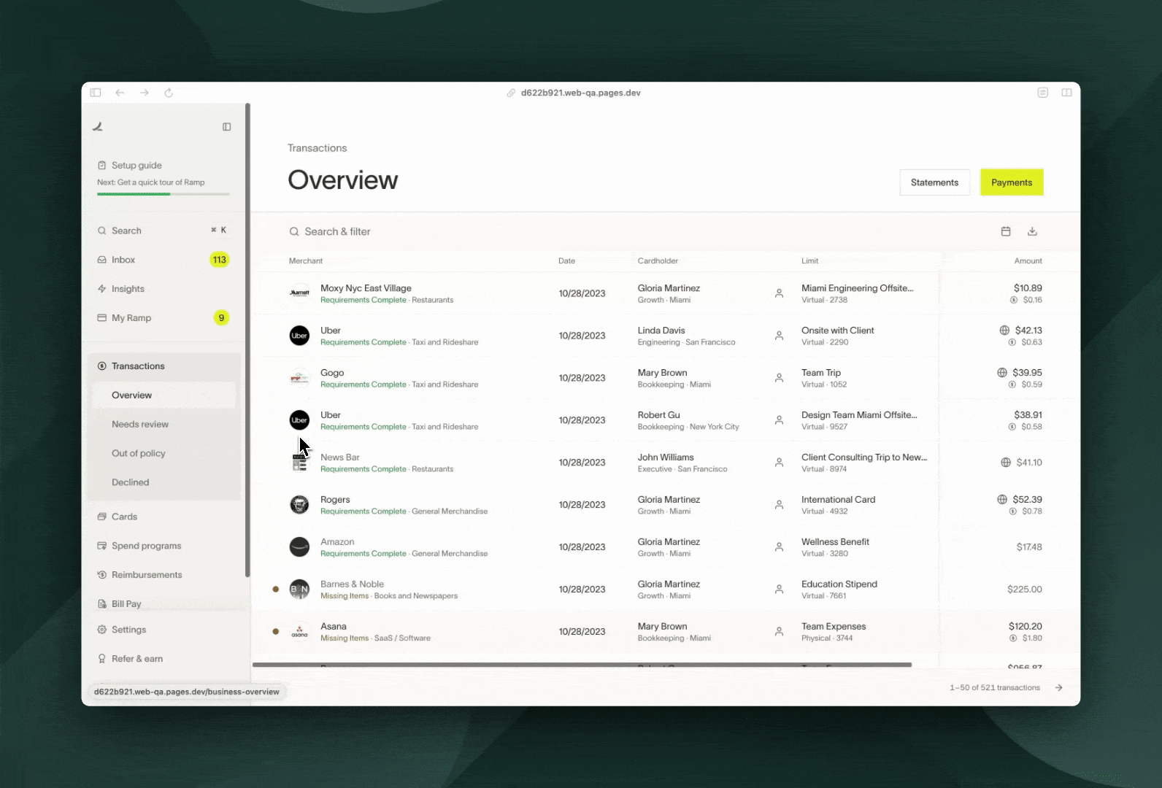Go to next page of transactions arrow
The image size is (1162, 788).
(x=1059, y=687)
